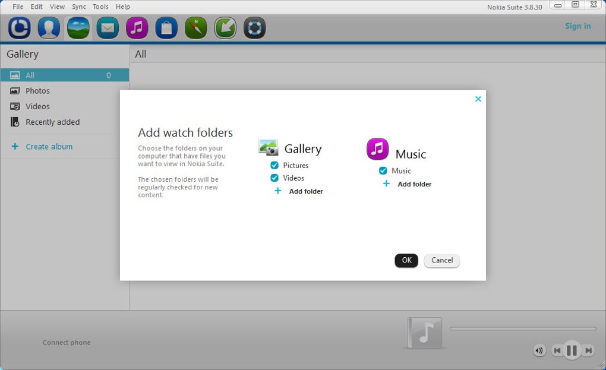Click Create album in the sidebar
Viewport: 606px width, 370px height.
[49, 146]
